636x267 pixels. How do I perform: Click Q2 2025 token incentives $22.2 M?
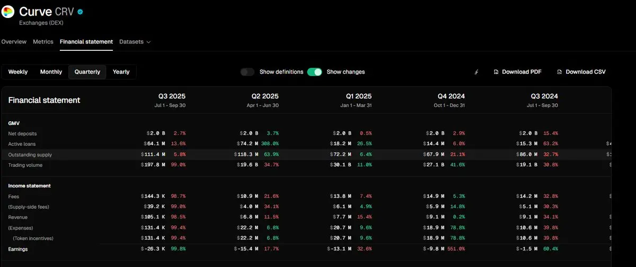[249, 238]
